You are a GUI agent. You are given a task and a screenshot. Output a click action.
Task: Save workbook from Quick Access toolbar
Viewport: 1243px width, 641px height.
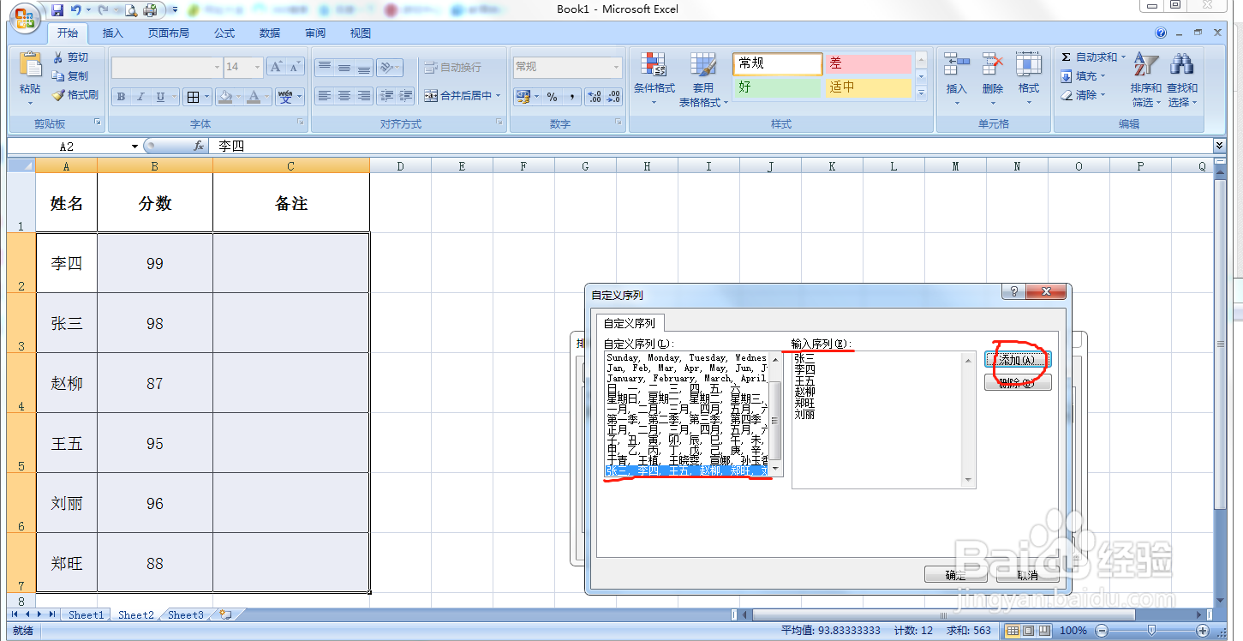(x=57, y=10)
